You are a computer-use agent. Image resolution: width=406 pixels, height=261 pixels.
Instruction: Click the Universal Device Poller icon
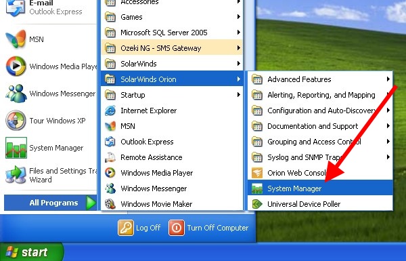257,204
